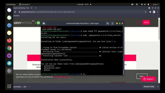The height and width of the screenshot is (93, 165).
Task: Open the Actividades overview
Action: click(x=11, y=4)
